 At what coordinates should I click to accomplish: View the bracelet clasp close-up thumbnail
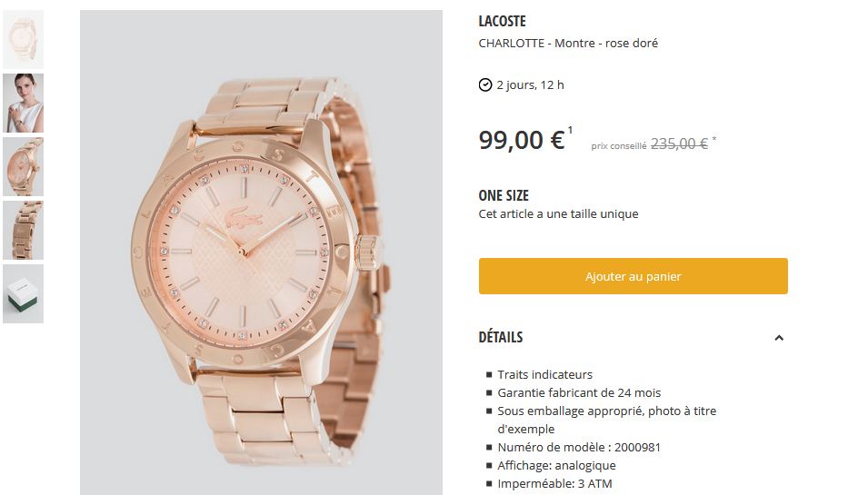pyautogui.click(x=24, y=230)
